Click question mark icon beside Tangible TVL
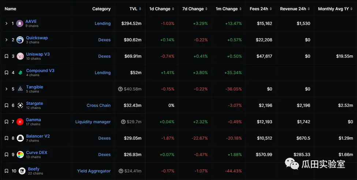Image resolution: width=357 pixels, height=180 pixels. pos(120,89)
